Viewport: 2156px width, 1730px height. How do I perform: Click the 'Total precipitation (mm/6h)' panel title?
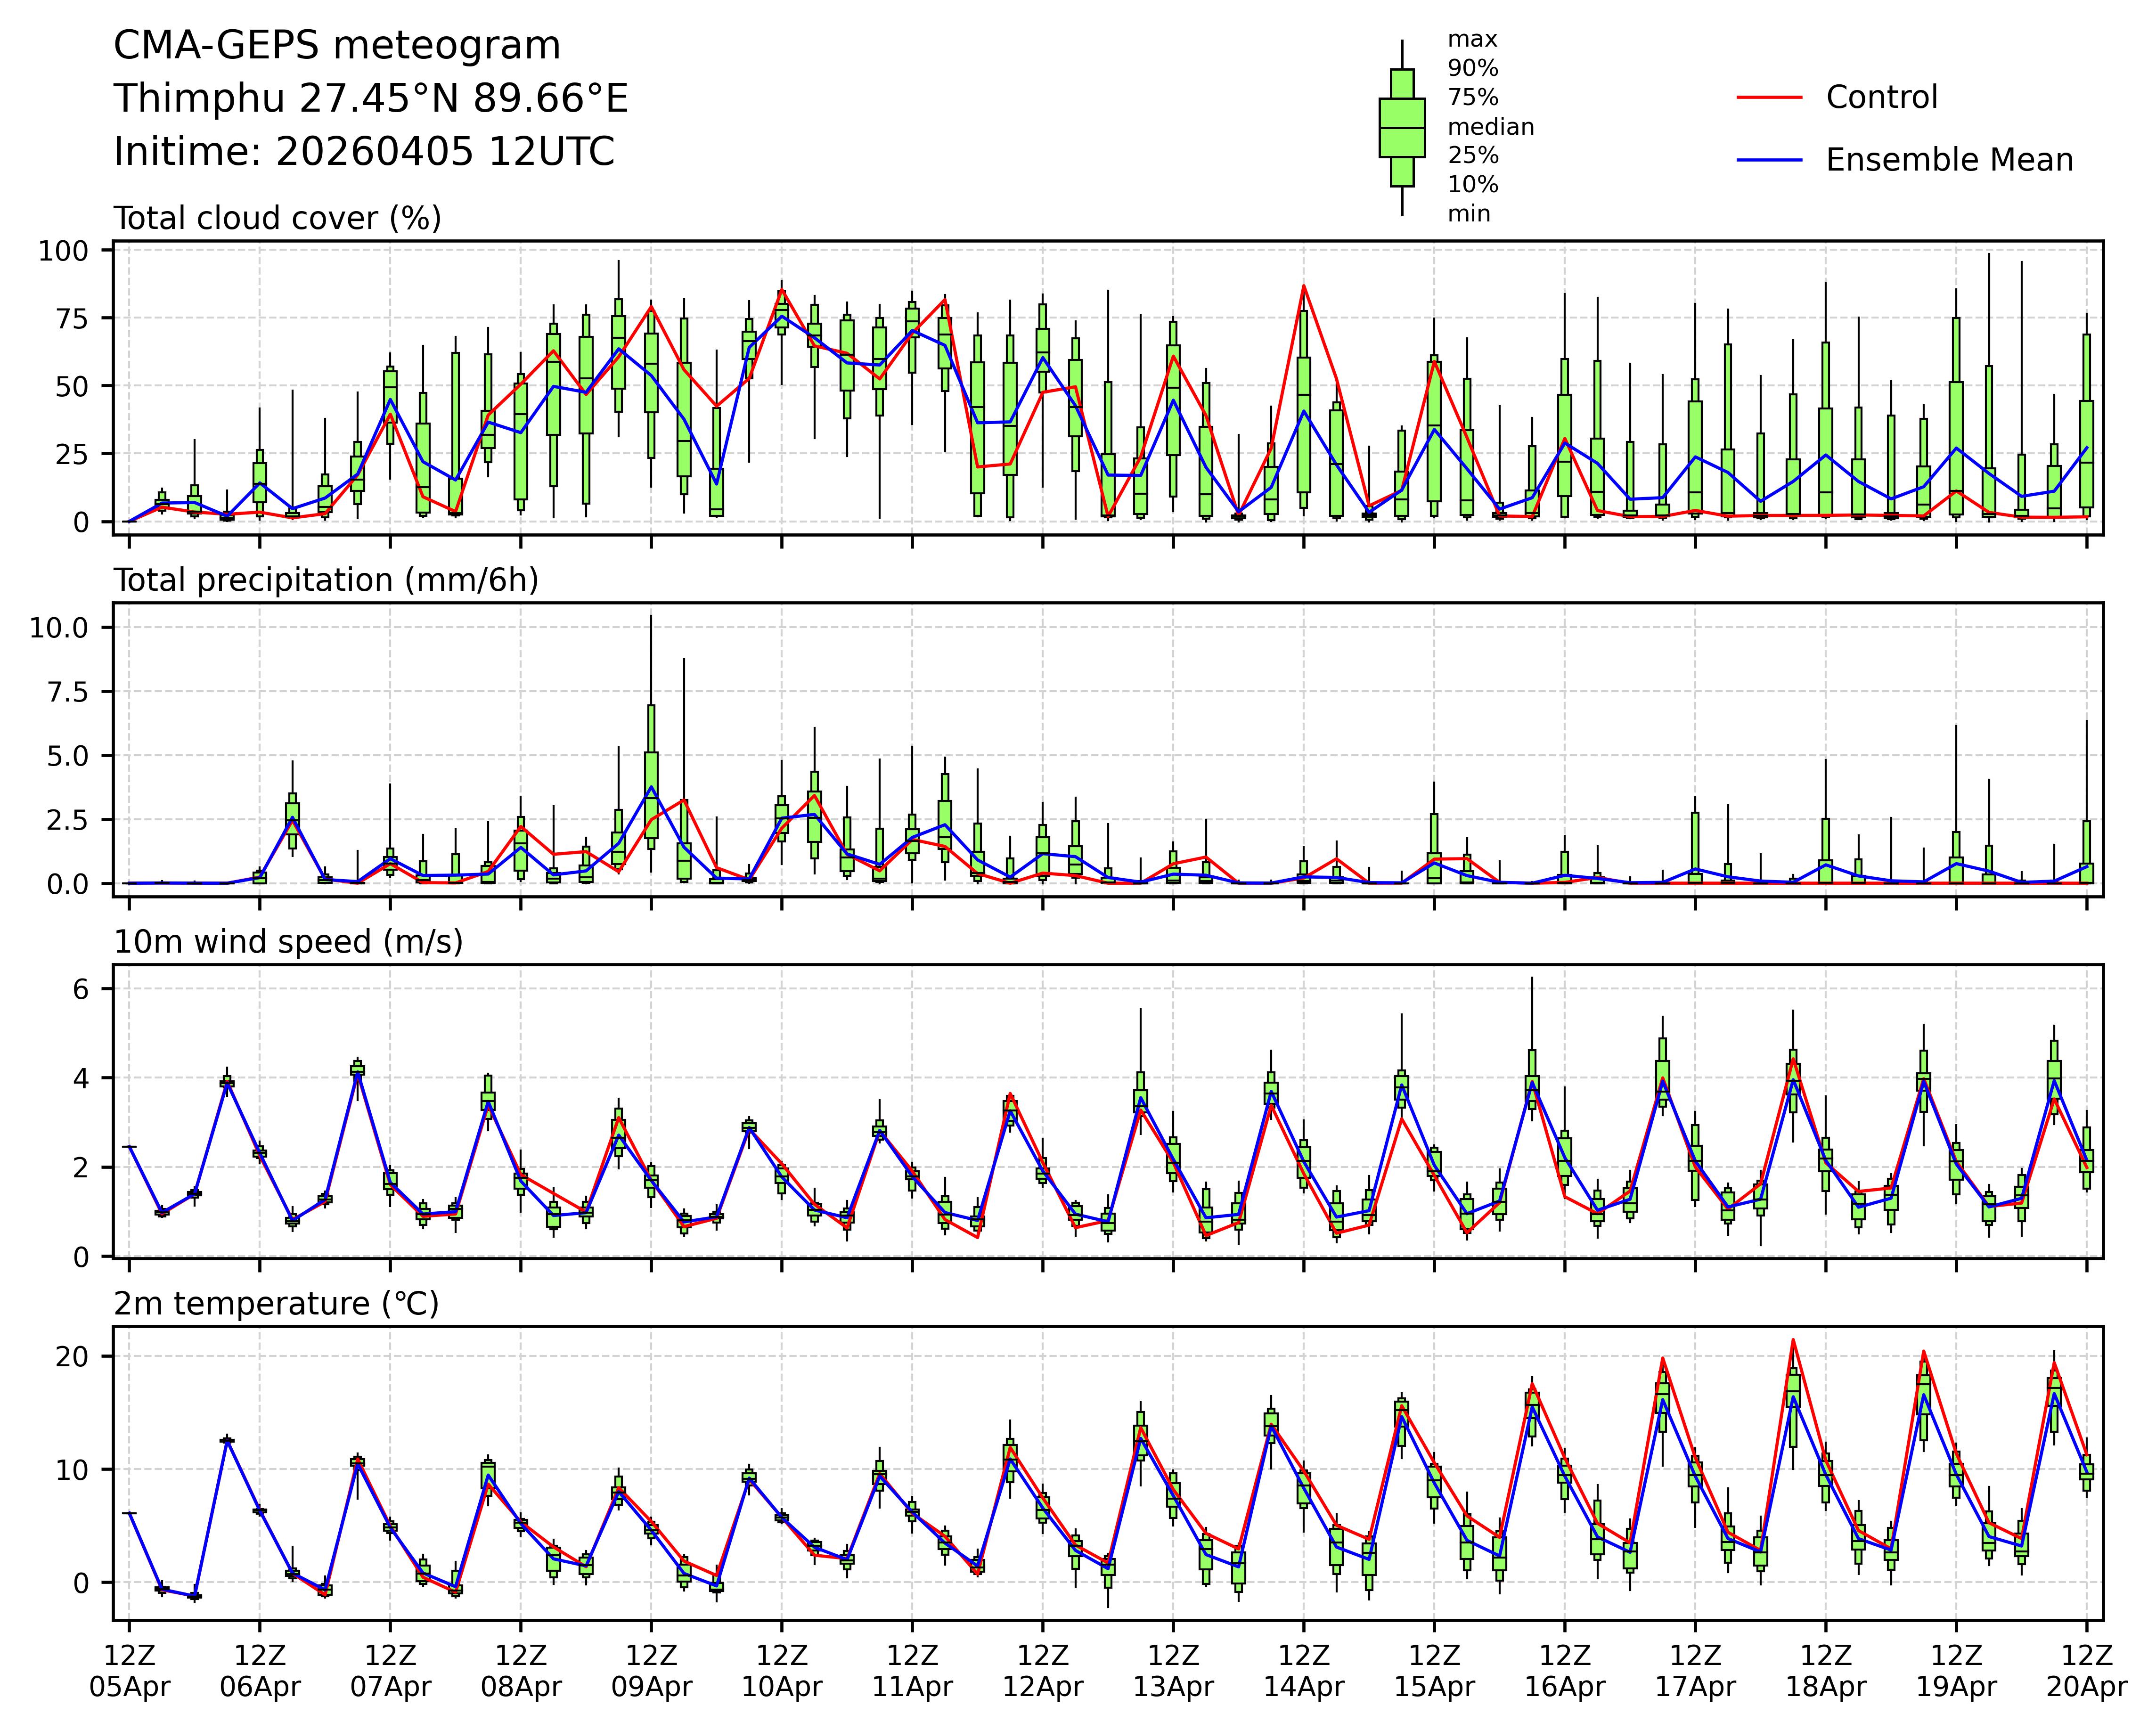point(326,580)
